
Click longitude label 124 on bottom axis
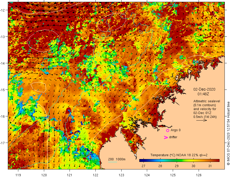[147, 175]
